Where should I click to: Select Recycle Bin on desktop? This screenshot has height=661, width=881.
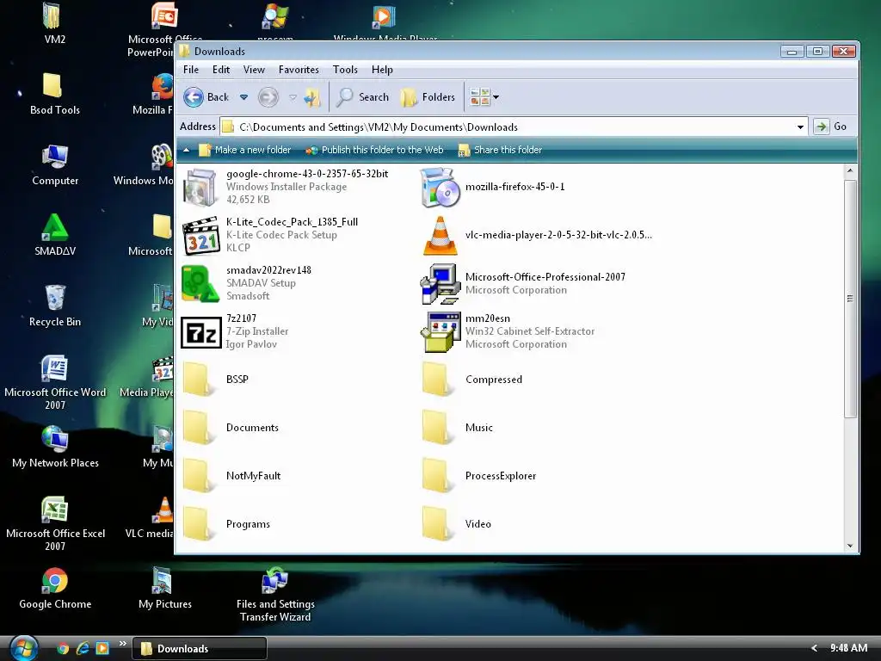(55, 306)
